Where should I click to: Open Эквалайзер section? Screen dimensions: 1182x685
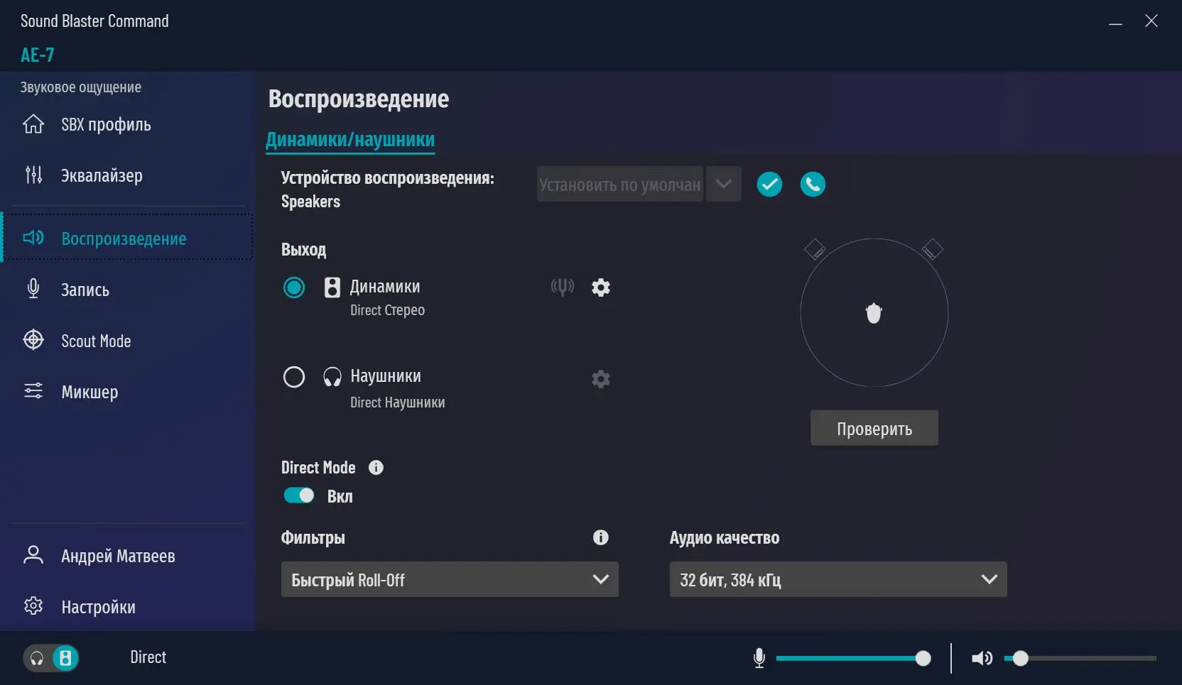(128, 175)
